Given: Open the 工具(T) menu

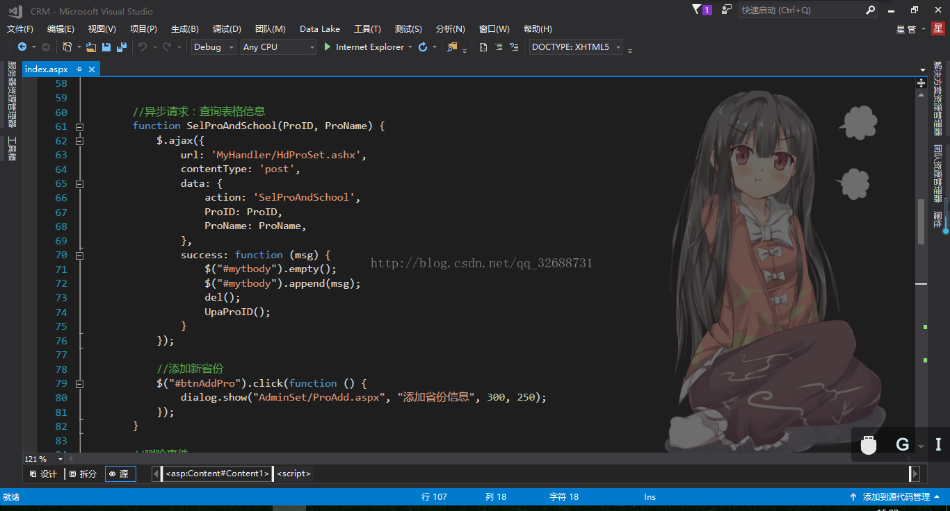Looking at the screenshot, I should click(x=367, y=29).
